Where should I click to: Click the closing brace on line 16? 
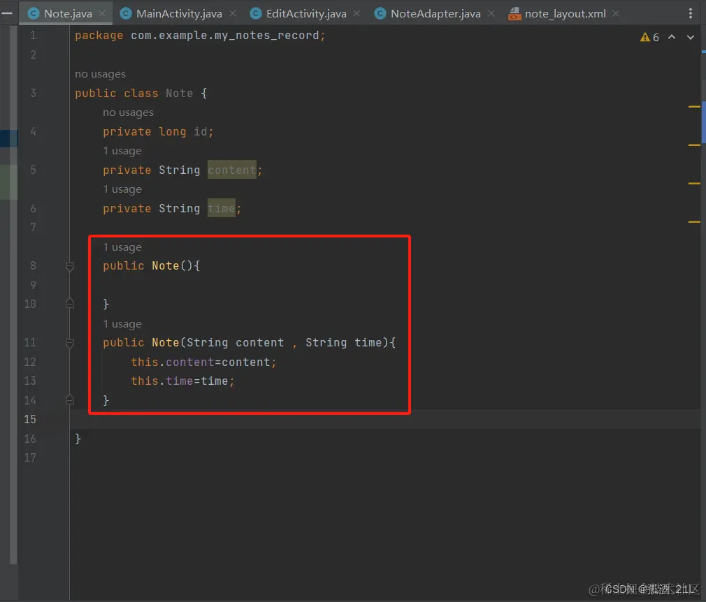coord(78,439)
